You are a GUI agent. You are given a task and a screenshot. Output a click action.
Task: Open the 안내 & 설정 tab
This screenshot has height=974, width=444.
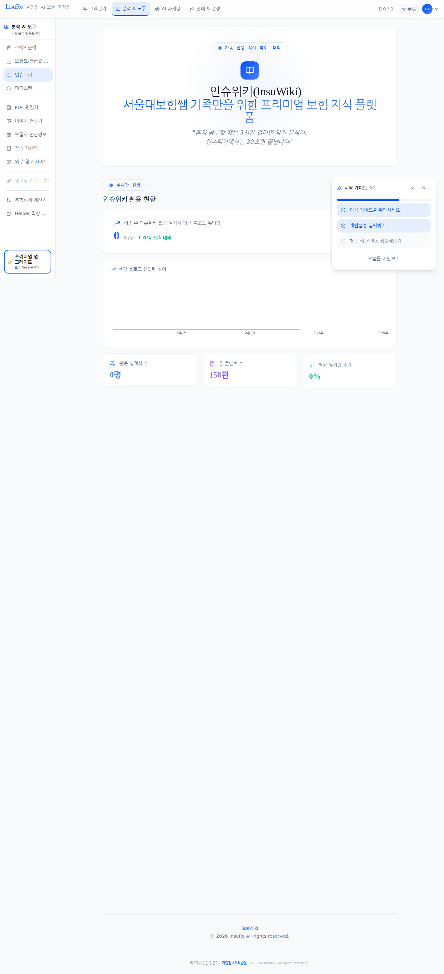click(x=205, y=9)
